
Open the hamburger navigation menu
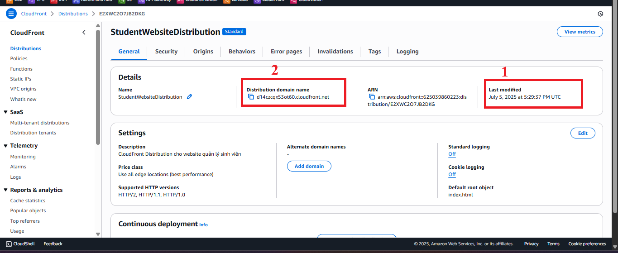click(x=11, y=14)
